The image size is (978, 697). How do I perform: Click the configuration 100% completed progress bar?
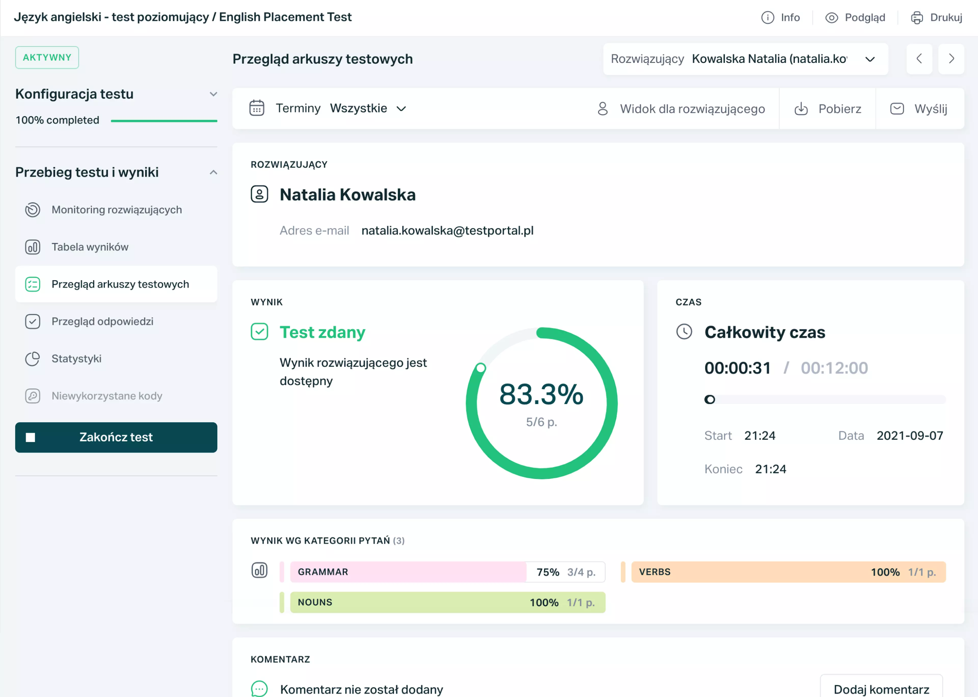(x=164, y=121)
